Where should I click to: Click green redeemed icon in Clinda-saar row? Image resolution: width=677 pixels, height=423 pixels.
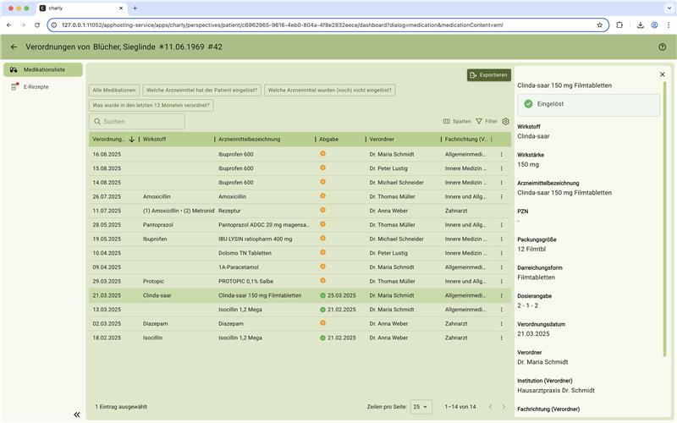[322, 295]
